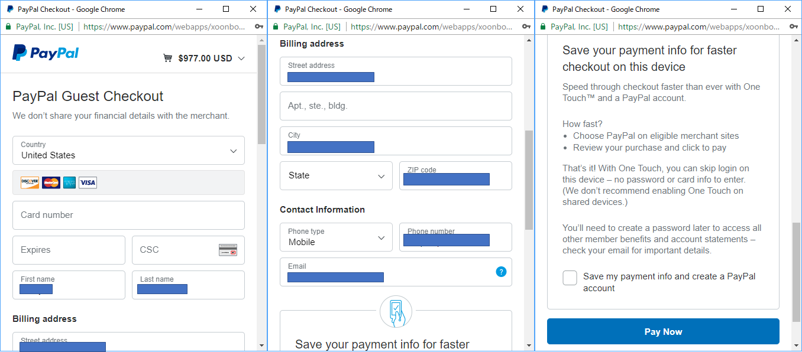The image size is (802, 352).
Task: Open the Country dropdown showing United States
Action: (x=128, y=150)
